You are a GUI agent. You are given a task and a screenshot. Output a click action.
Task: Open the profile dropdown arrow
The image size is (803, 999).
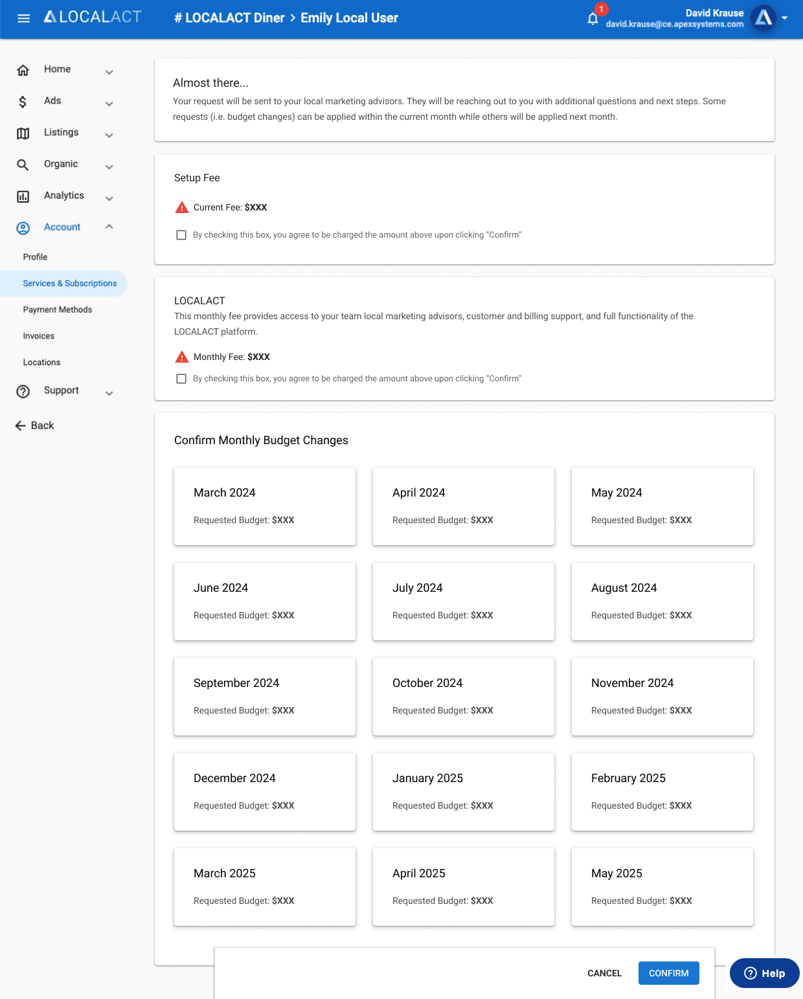pyautogui.click(x=784, y=18)
